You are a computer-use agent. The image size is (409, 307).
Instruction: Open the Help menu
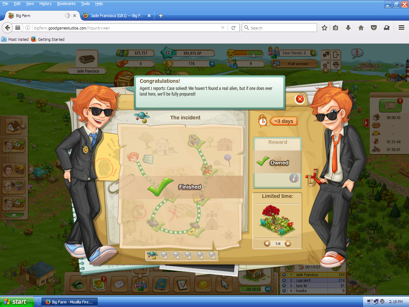[x=99, y=4]
